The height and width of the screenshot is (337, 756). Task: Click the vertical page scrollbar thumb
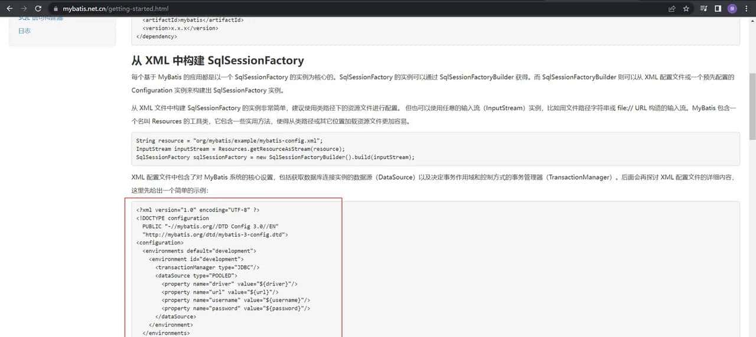[x=752, y=106]
